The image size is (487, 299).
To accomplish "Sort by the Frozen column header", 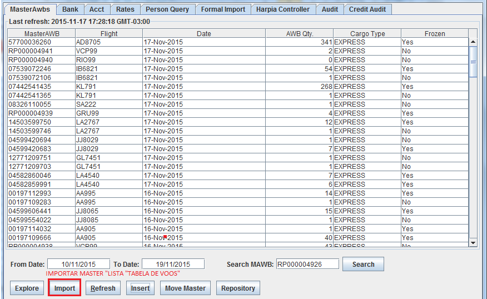I will (x=435, y=33).
